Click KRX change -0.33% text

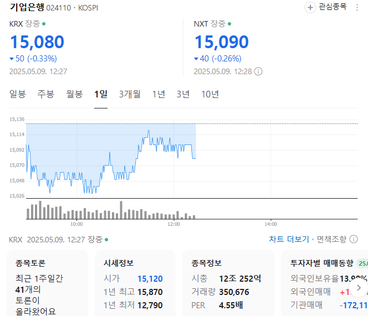pos(42,59)
